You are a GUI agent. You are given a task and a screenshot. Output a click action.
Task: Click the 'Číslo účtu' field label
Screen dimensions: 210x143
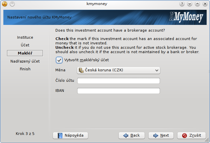tap(65, 80)
